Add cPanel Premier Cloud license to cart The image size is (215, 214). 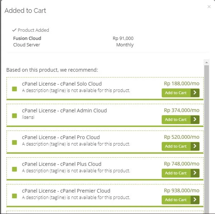(180, 200)
